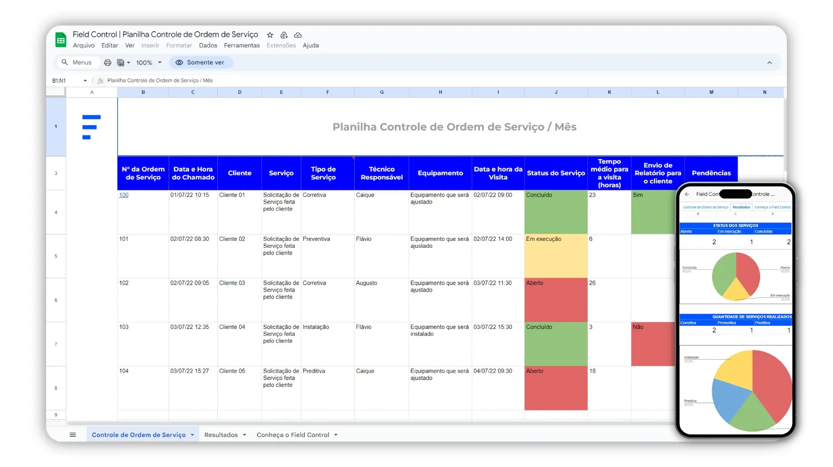Click the 03/07/22 12:35 call date cell

tap(193, 344)
